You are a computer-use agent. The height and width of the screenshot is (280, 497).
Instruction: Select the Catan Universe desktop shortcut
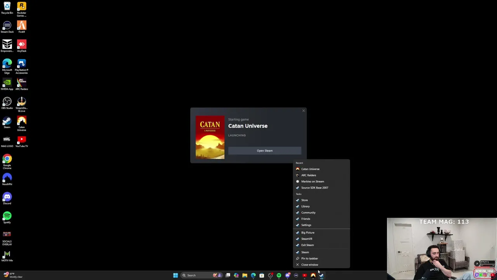[21, 124]
